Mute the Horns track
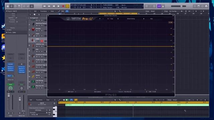This screenshot has height=120, width=214. tap(37, 77)
